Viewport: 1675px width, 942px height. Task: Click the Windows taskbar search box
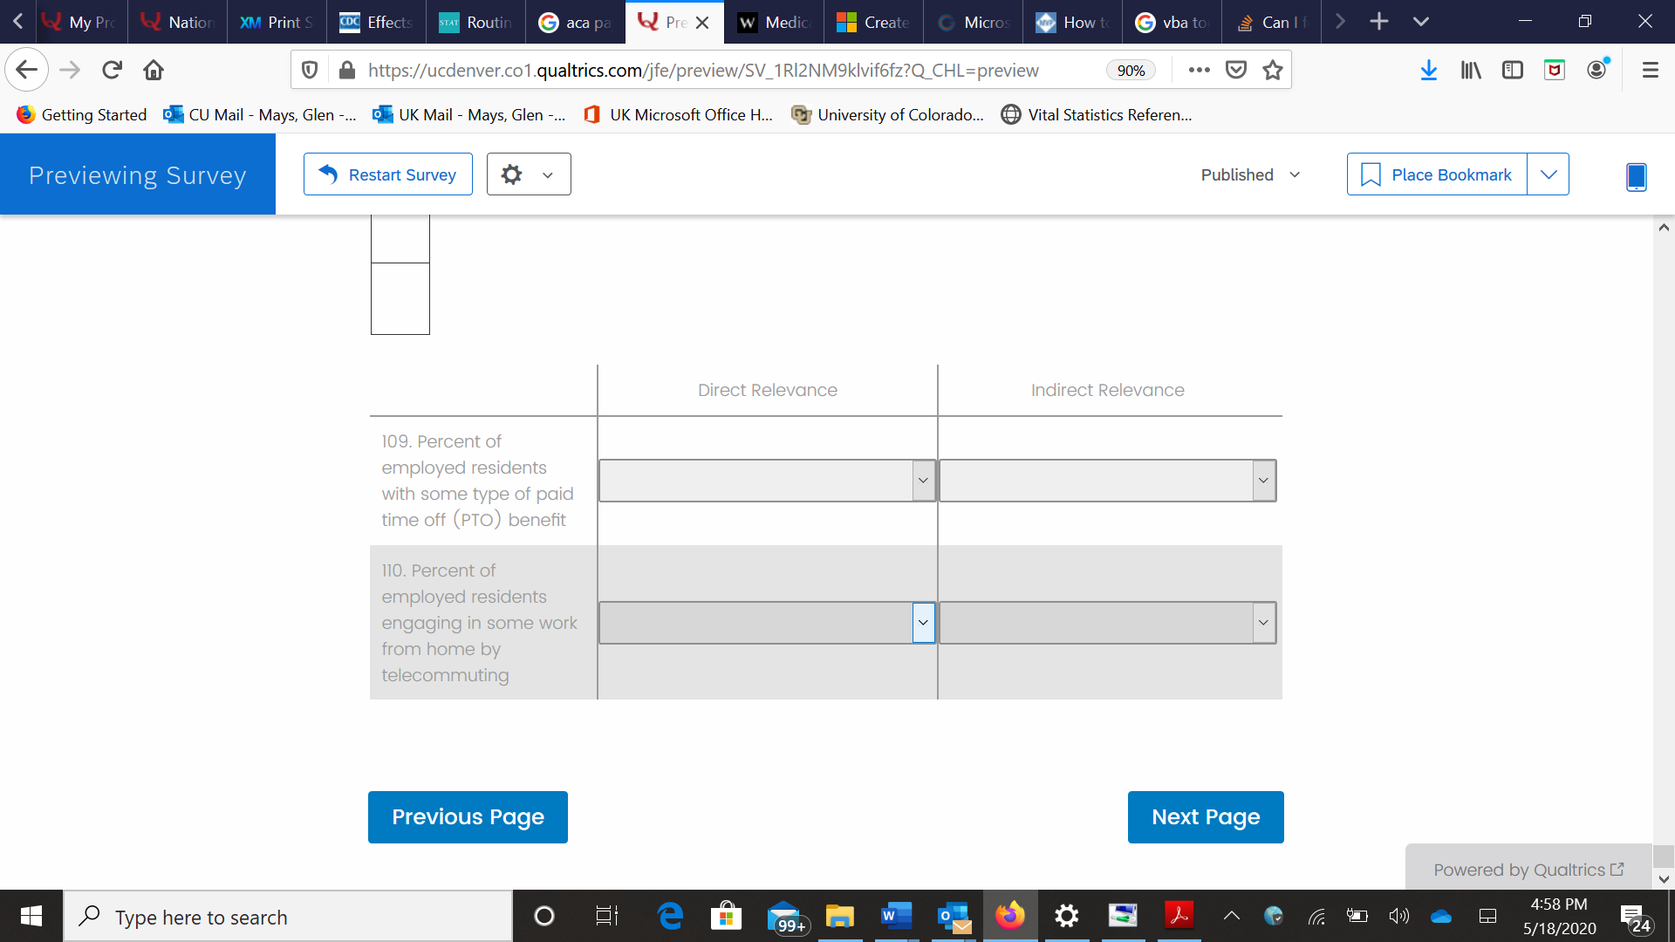(288, 917)
